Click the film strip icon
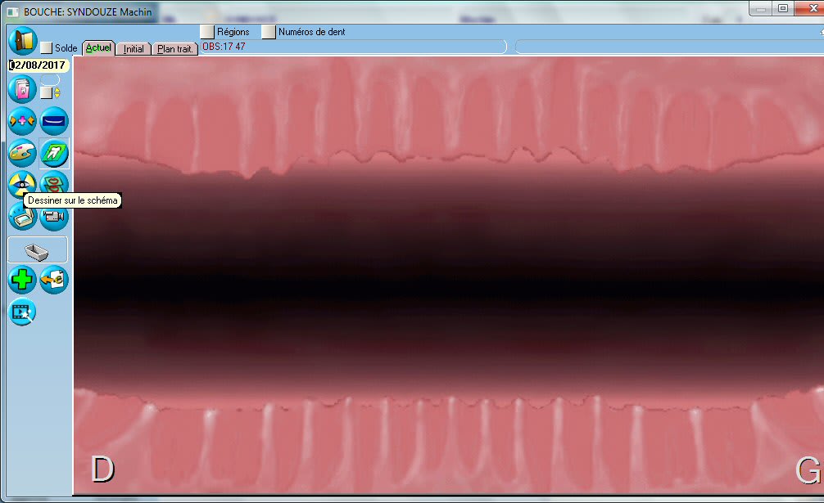The width and height of the screenshot is (824, 503). (x=22, y=312)
